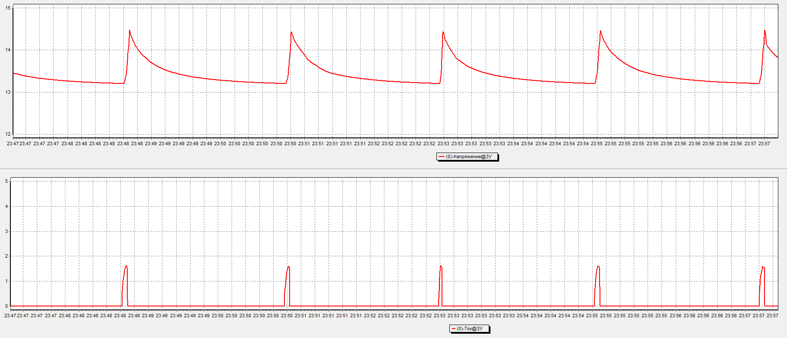The width and height of the screenshot is (787, 338).
Task: Click the divider between the two charts
Action: [393, 169]
